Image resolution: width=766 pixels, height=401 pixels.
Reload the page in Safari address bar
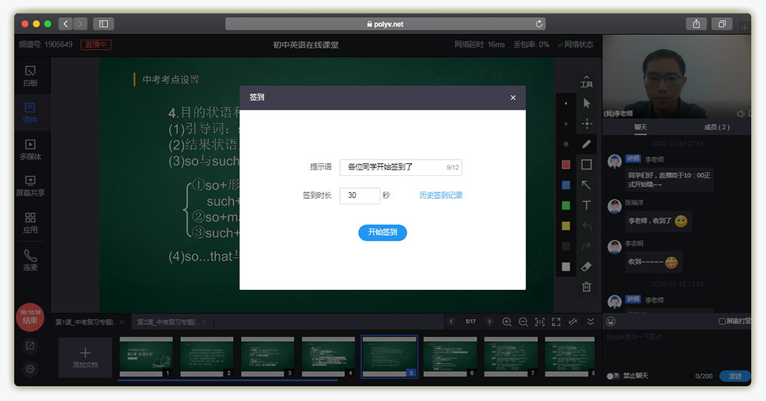pyautogui.click(x=539, y=24)
